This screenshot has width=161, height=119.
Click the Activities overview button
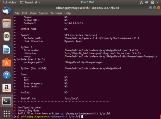[9, 2]
